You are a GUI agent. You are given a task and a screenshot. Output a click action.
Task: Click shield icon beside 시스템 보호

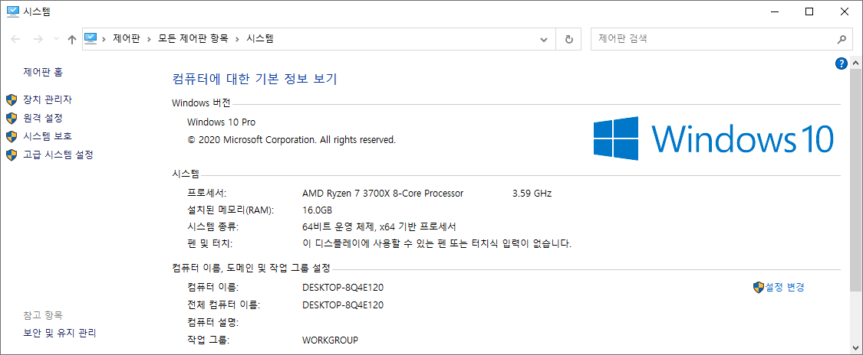(12, 136)
